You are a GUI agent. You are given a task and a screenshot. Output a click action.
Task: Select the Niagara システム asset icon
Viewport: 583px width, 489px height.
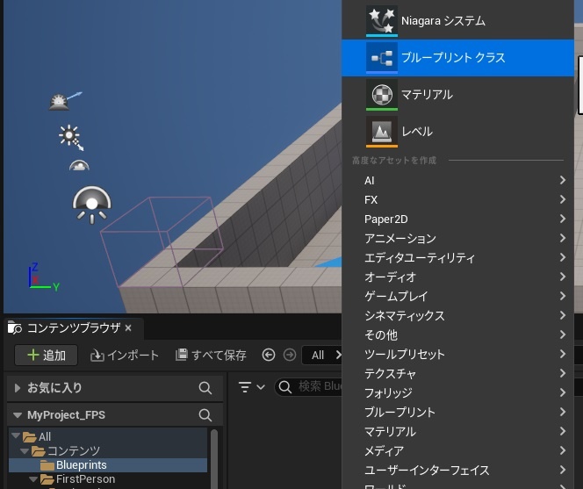pos(381,21)
